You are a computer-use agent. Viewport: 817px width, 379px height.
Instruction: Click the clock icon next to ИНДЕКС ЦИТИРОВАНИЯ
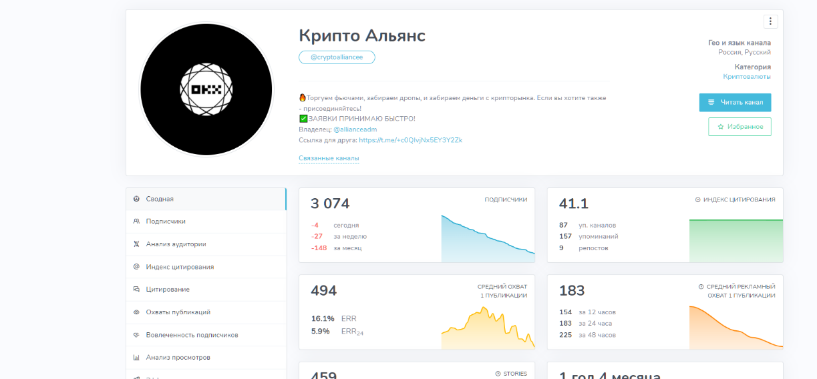pos(698,200)
